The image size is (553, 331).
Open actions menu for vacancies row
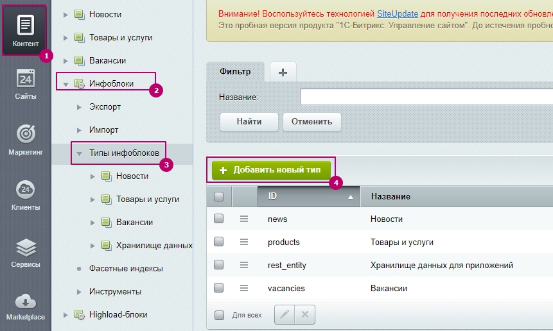click(x=244, y=289)
